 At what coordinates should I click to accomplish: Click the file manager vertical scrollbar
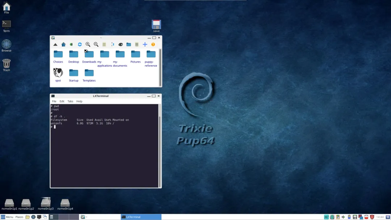[160, 67]
